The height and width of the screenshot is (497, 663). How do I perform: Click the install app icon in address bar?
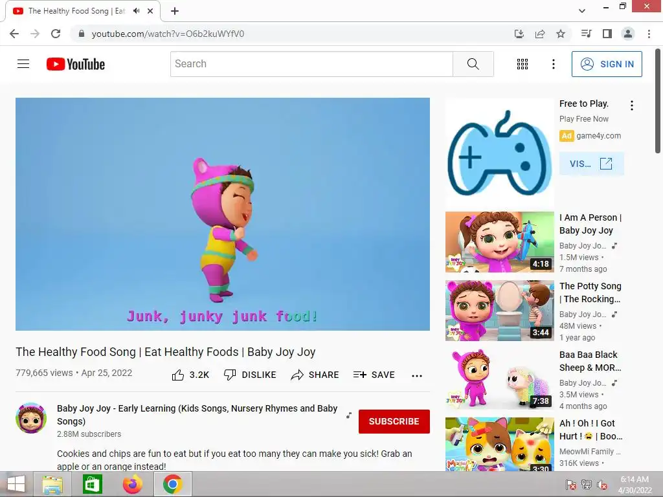click(519, 34)
